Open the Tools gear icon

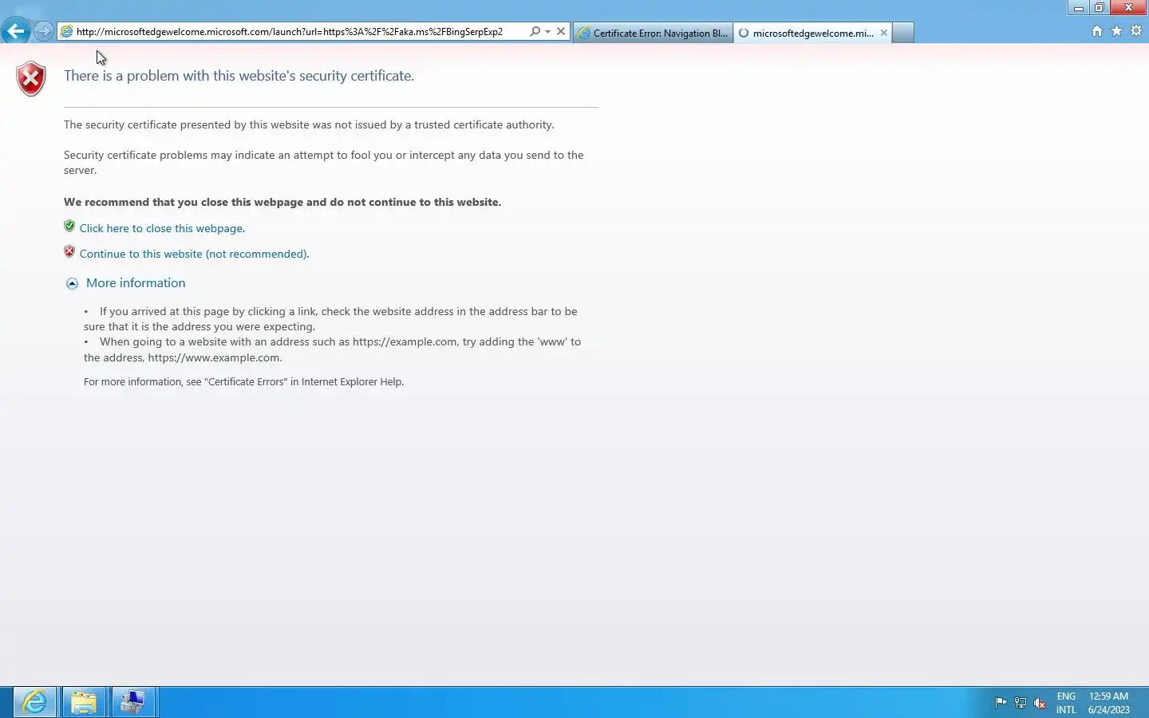pos(1136,31)
